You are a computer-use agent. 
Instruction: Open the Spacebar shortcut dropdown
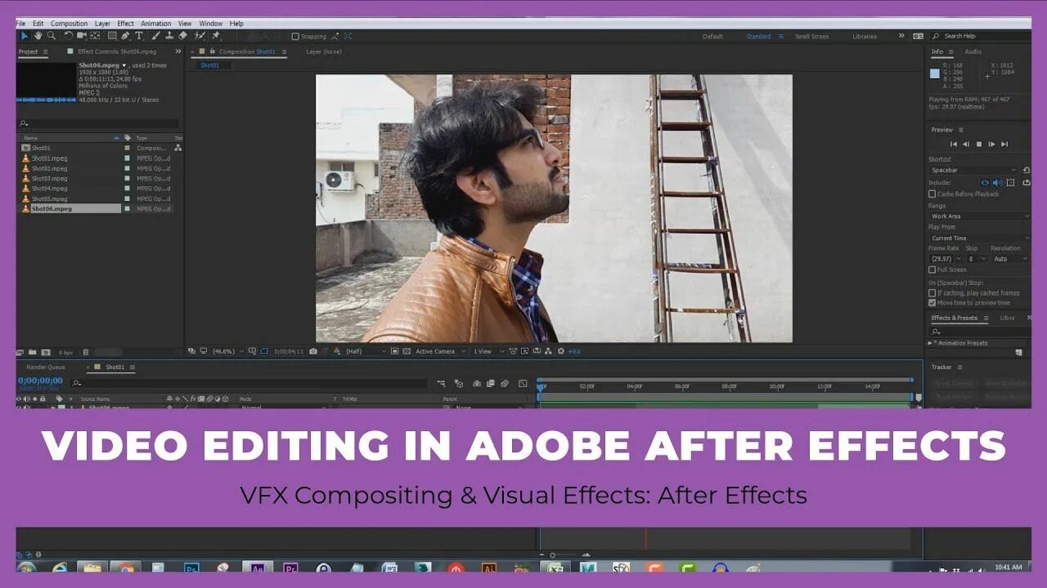pos(973,170)
